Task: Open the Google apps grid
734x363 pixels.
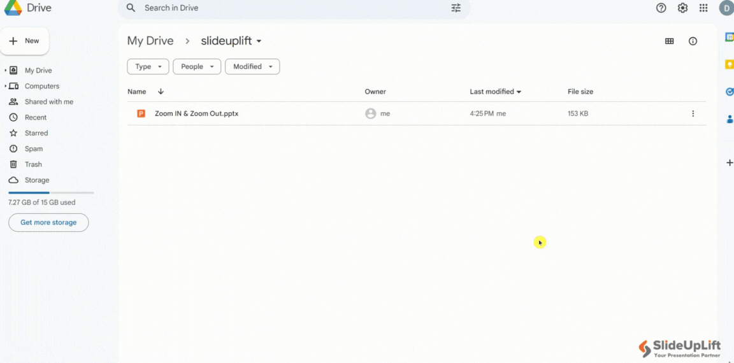Action: pos(703,8)
